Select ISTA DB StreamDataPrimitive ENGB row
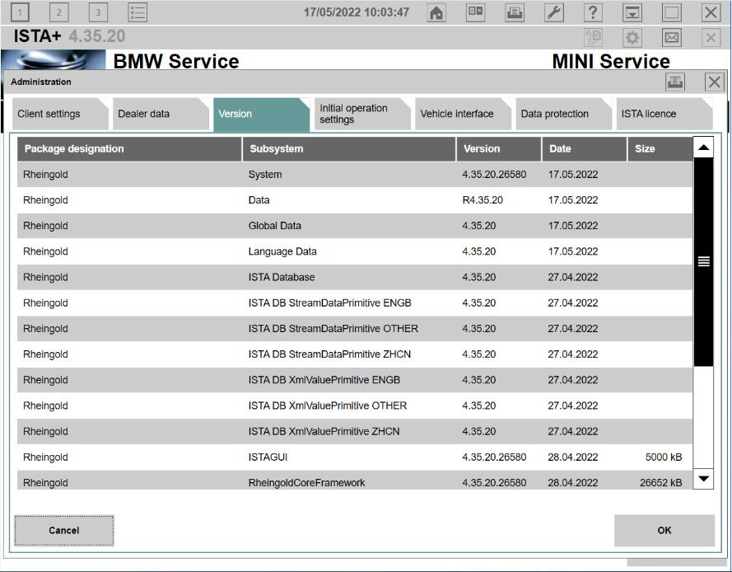Screen dimensions: 732x572 [x=355, y=302]
